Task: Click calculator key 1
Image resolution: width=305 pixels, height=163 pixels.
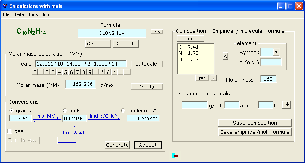Action: point(41,72)
